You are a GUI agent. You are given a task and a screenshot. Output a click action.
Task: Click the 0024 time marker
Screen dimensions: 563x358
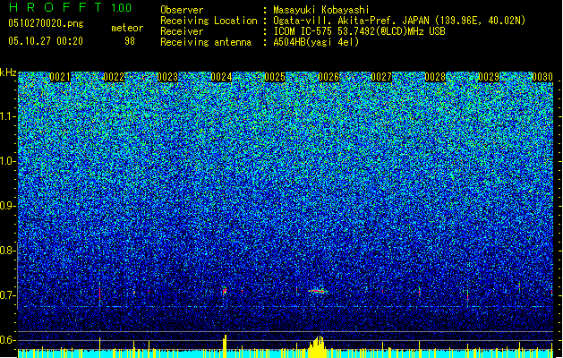pyautogui.click(x=221, y=77)
